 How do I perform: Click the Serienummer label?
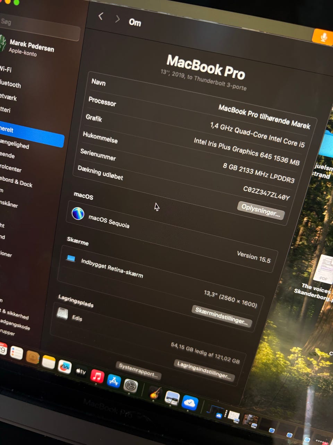click(98, 154)
